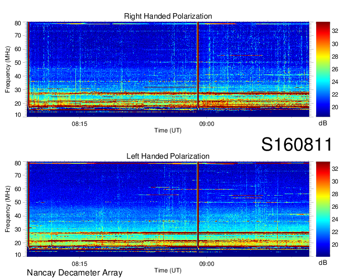
Task: Click the 32 dB mark on top colorbar
Action: click(335, 31)
